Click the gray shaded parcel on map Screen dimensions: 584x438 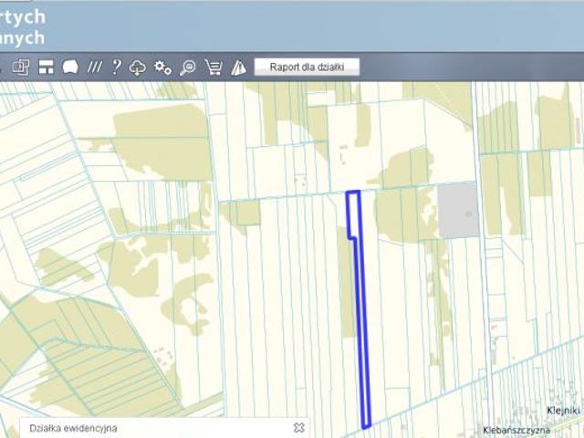coord(458,211)
